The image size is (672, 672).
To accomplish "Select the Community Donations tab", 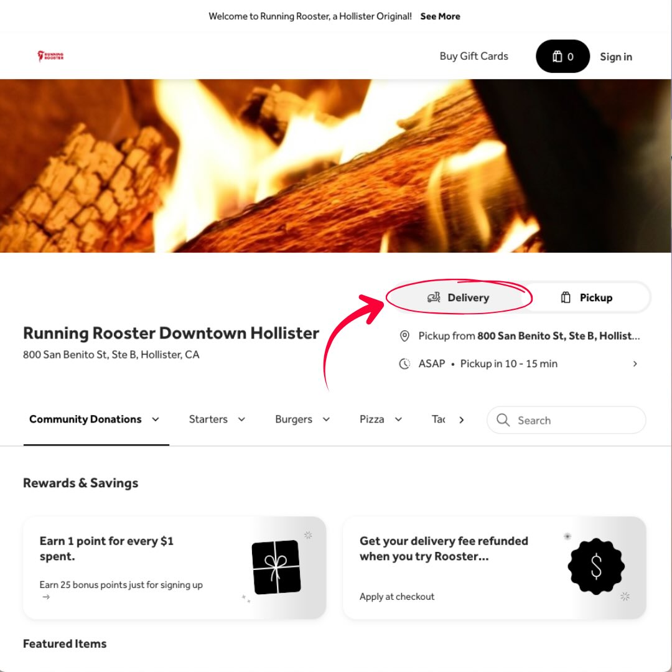I will click(85, 419).
